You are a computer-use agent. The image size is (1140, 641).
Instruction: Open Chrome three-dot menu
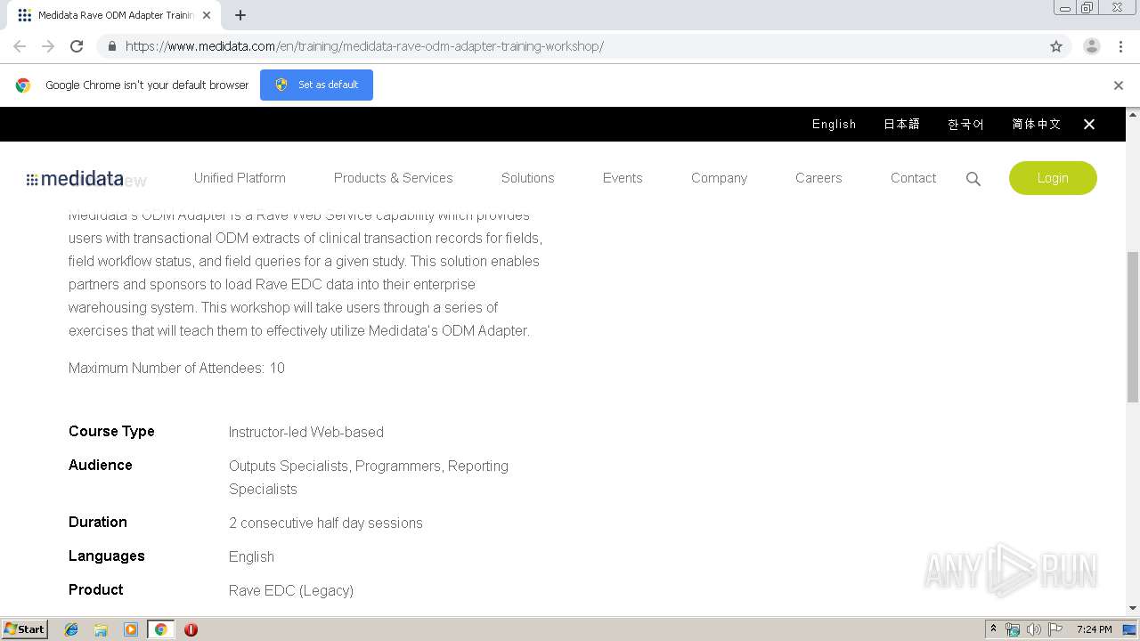tap(1121, 46)
